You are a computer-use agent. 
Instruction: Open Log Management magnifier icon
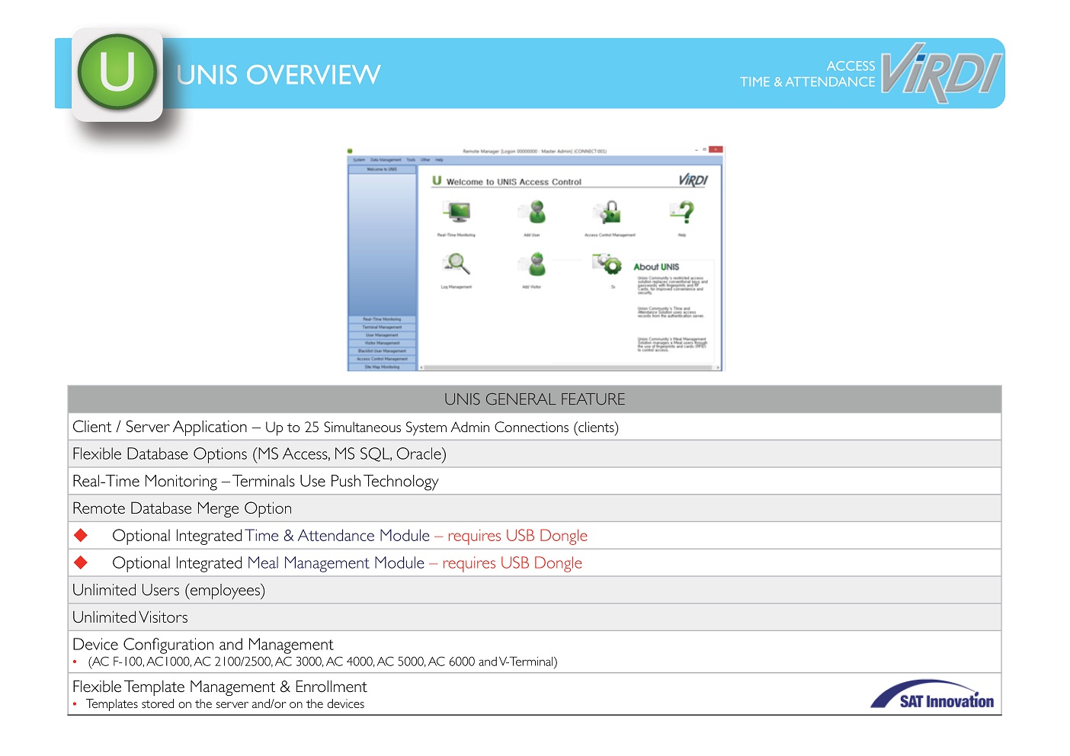[456, 264]
